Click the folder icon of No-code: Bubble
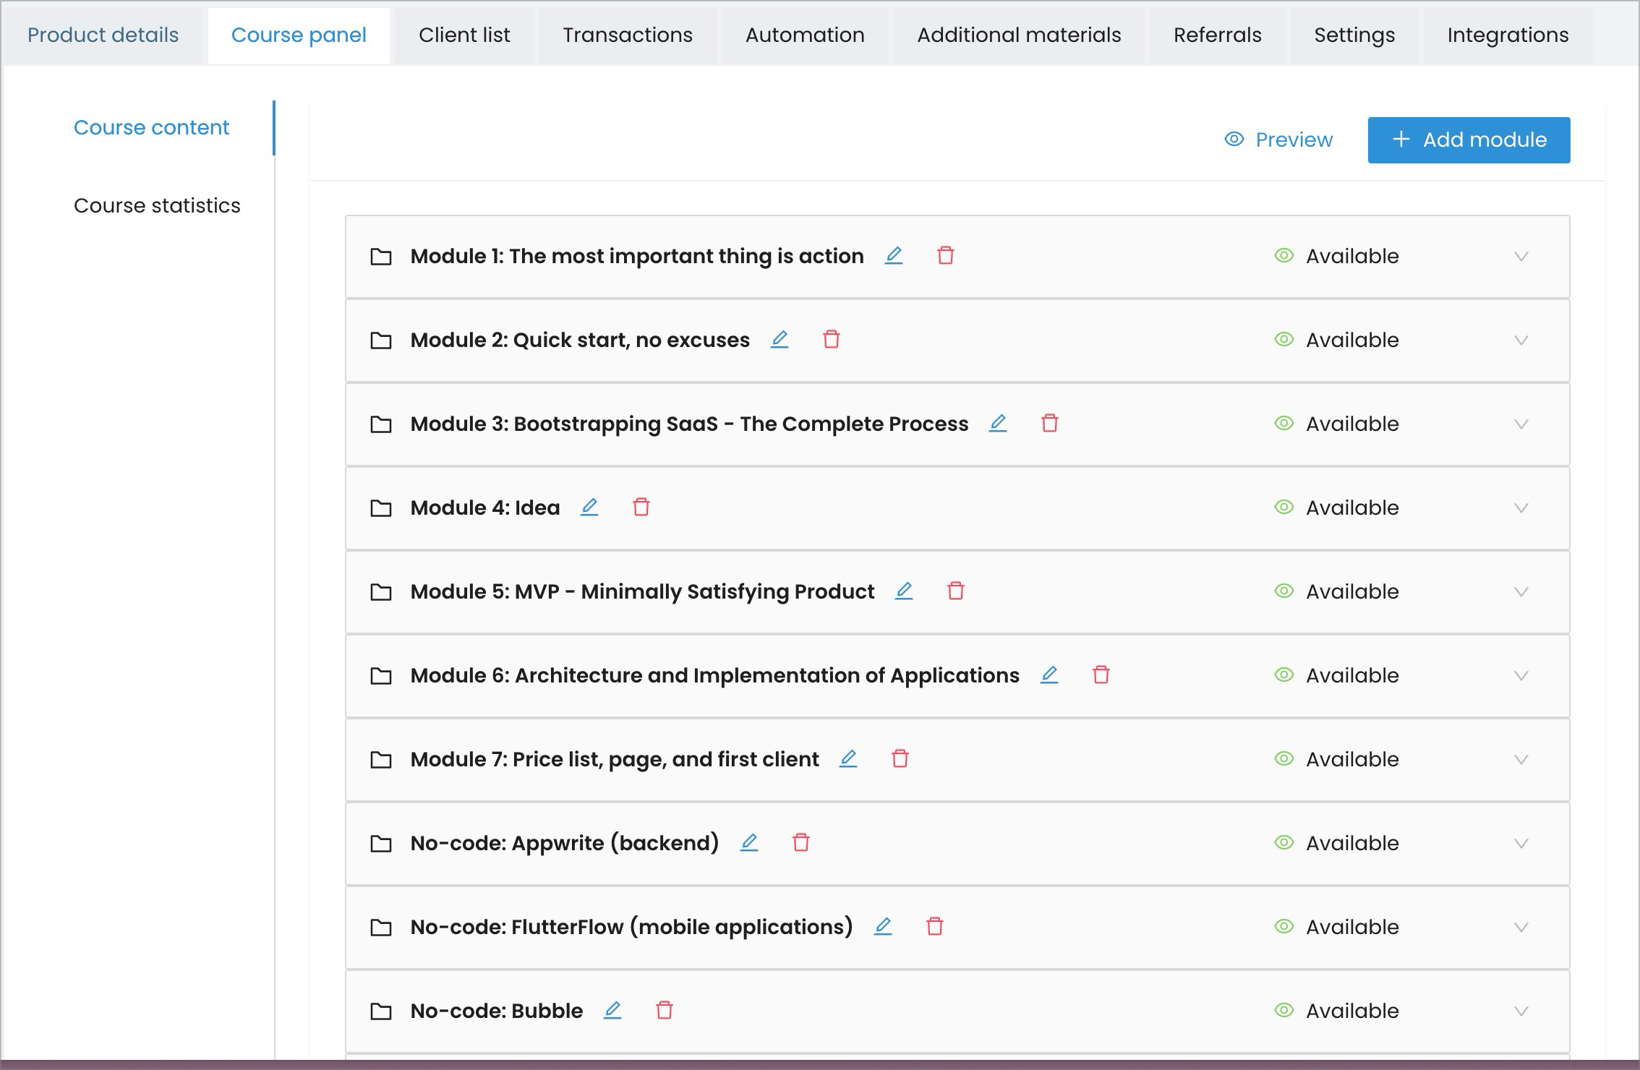The height and width of the screenshot is (1070, 1640). [x=381, y=1011]
